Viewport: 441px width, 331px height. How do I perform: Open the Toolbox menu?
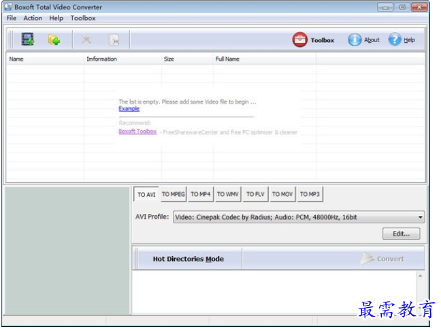(x=83, y=18)
